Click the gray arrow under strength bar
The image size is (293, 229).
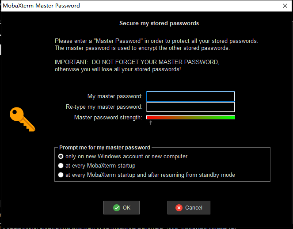tap(151, 122)
